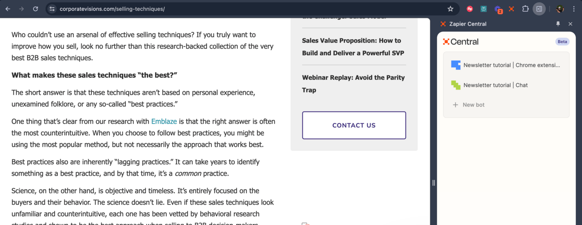Open Newsletter tutorial Chrome extension bot
Screen dimensions: 582x225
coord(506,65)
